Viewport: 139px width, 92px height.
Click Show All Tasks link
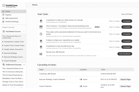(127, 14)
